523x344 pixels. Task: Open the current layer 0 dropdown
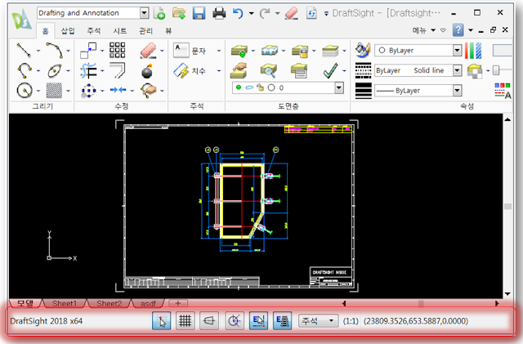(339, 87)
